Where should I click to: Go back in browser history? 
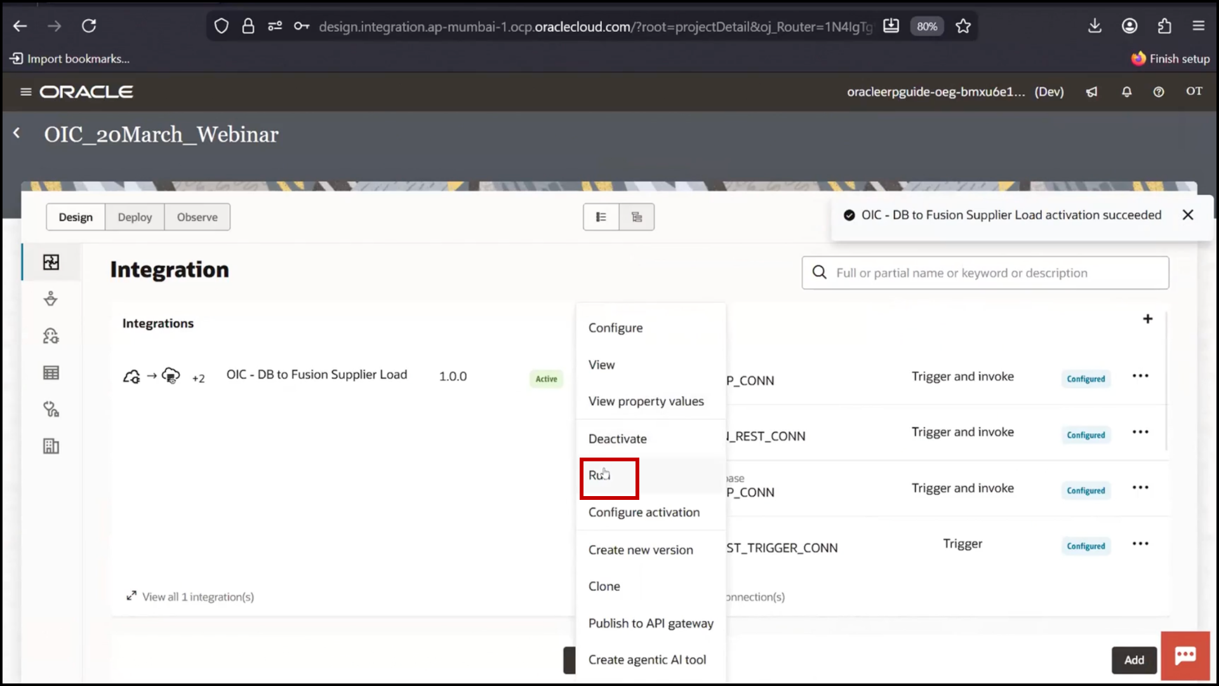click(20, 26)
